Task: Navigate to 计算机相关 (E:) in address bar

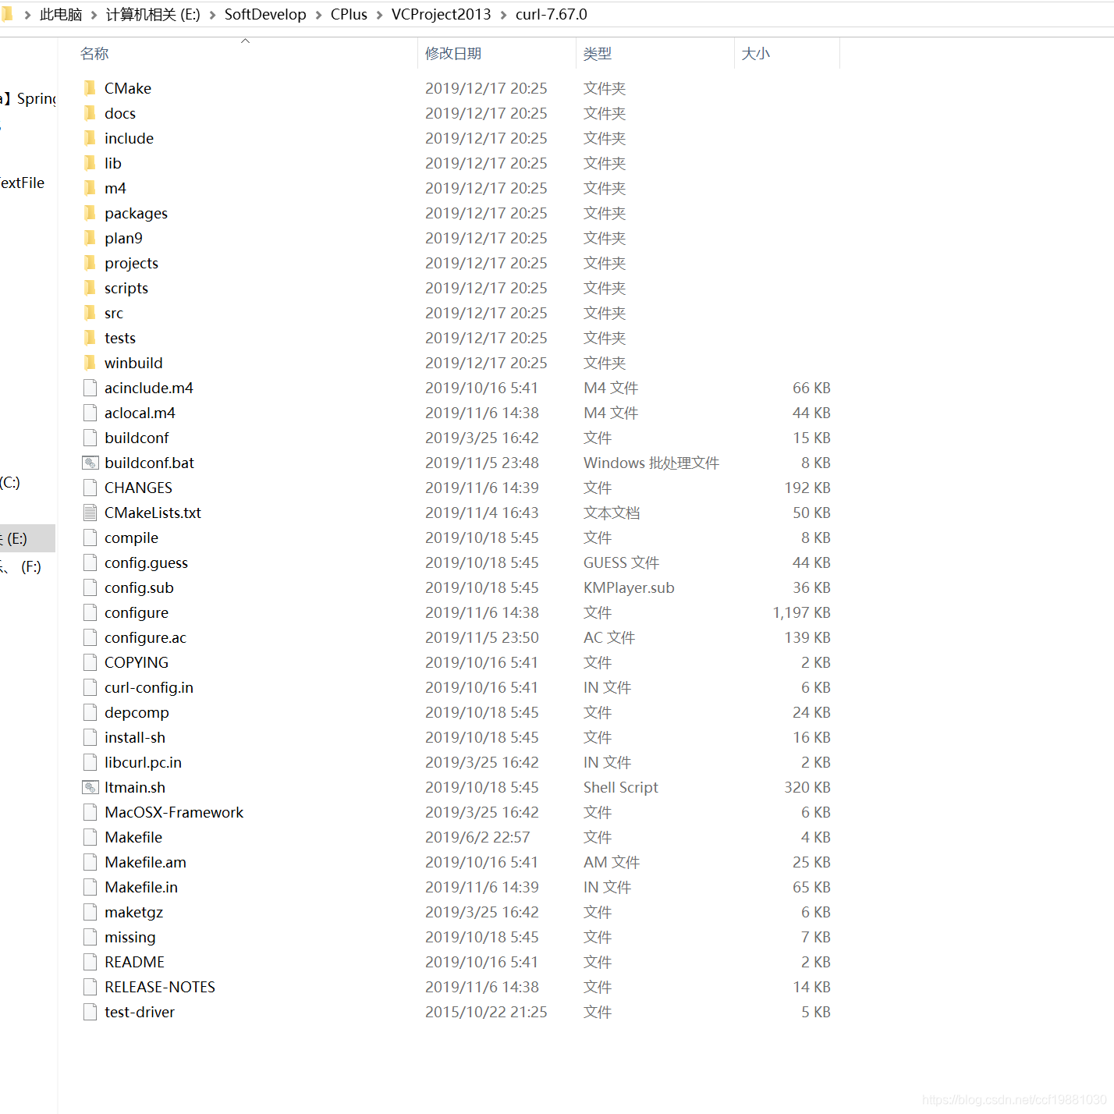Action: (x=153, y=15)
